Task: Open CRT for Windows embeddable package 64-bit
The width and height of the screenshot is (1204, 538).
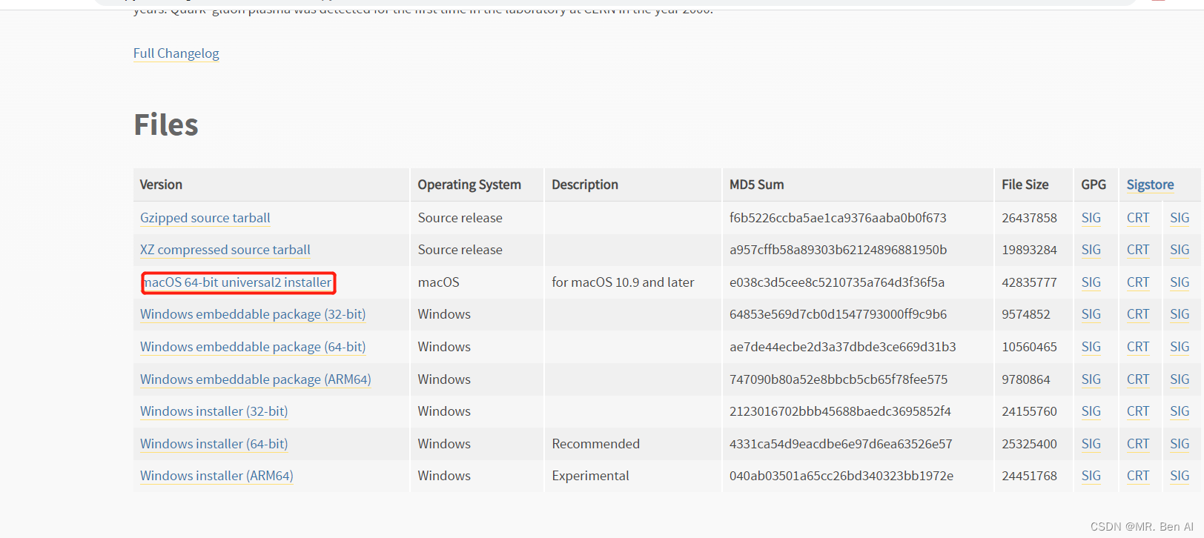Action: pyautogui.click(x=1138, y=347)
